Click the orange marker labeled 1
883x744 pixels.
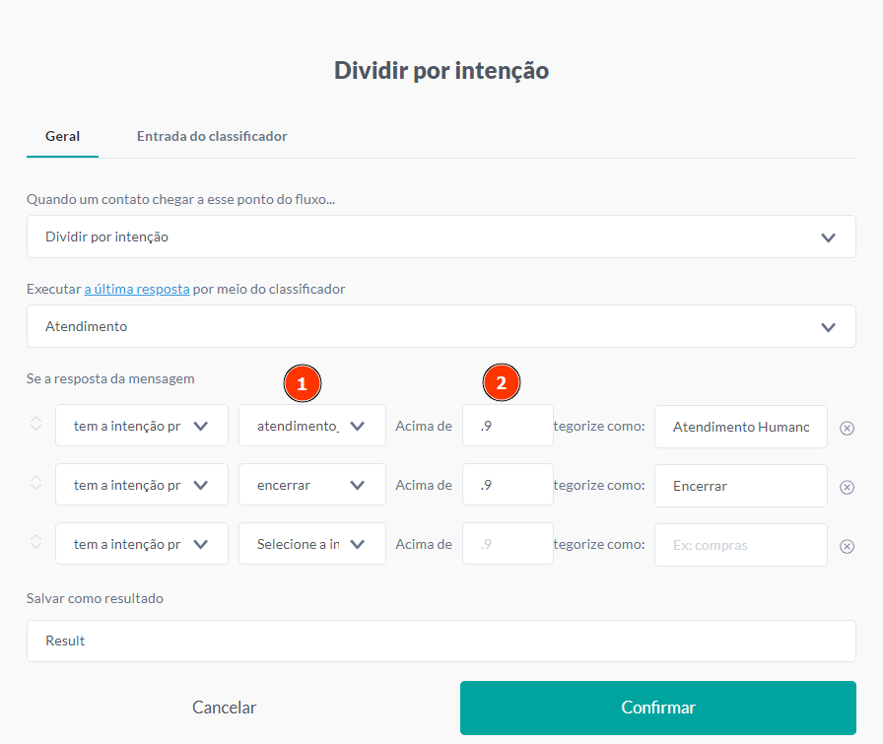303,383
